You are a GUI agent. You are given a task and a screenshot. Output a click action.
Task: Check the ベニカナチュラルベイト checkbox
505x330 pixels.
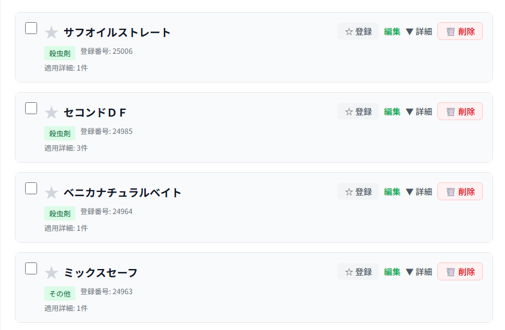click(31, 188)
